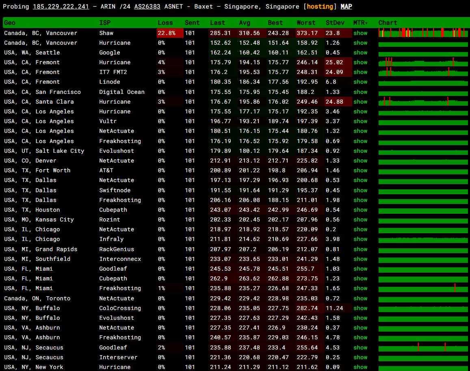Click the Miami Freakhosting latency chart
Viewport: 470px width, 371px height.
pos(423,288)
